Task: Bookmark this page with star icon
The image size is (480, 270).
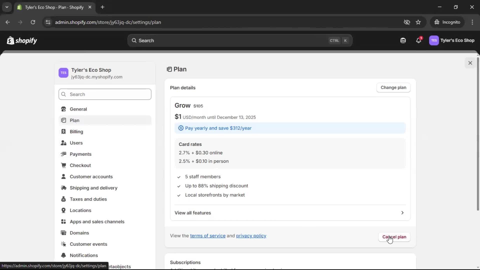Action: click(418, 22)
